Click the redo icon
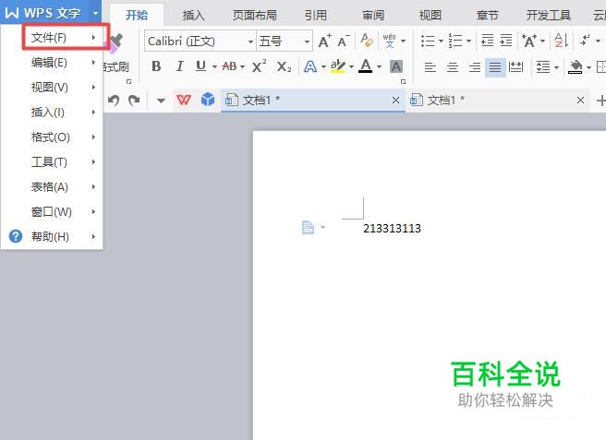The image size is (606, 440). [x=134, y=101]
